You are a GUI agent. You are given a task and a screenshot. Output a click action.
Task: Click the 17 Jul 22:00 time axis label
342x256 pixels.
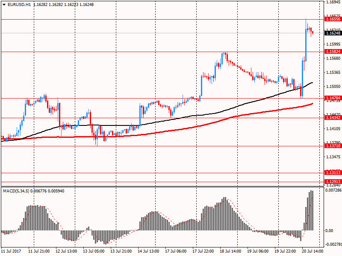pos(203,251)
